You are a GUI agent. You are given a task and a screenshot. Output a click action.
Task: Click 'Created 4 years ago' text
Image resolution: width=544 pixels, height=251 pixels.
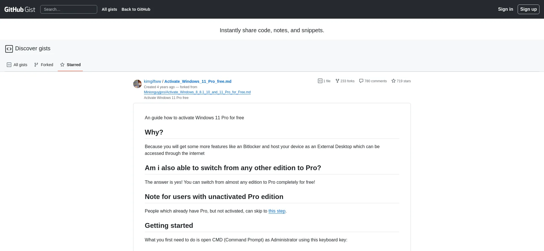click(x=159, y=87)
